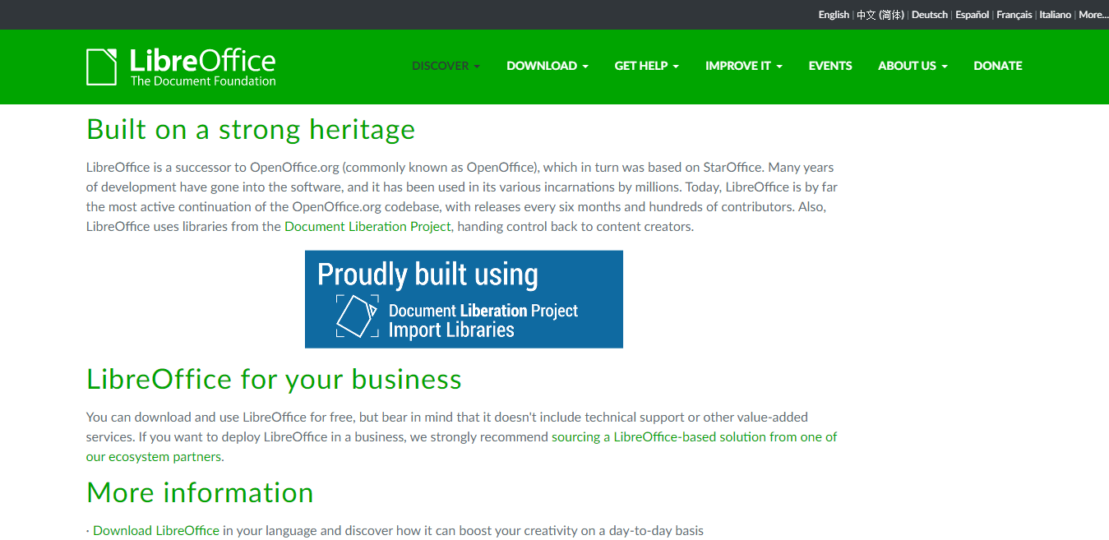Click the Proudly built using banner image
Screen dimensions: 1109x540
coord(464,299)
